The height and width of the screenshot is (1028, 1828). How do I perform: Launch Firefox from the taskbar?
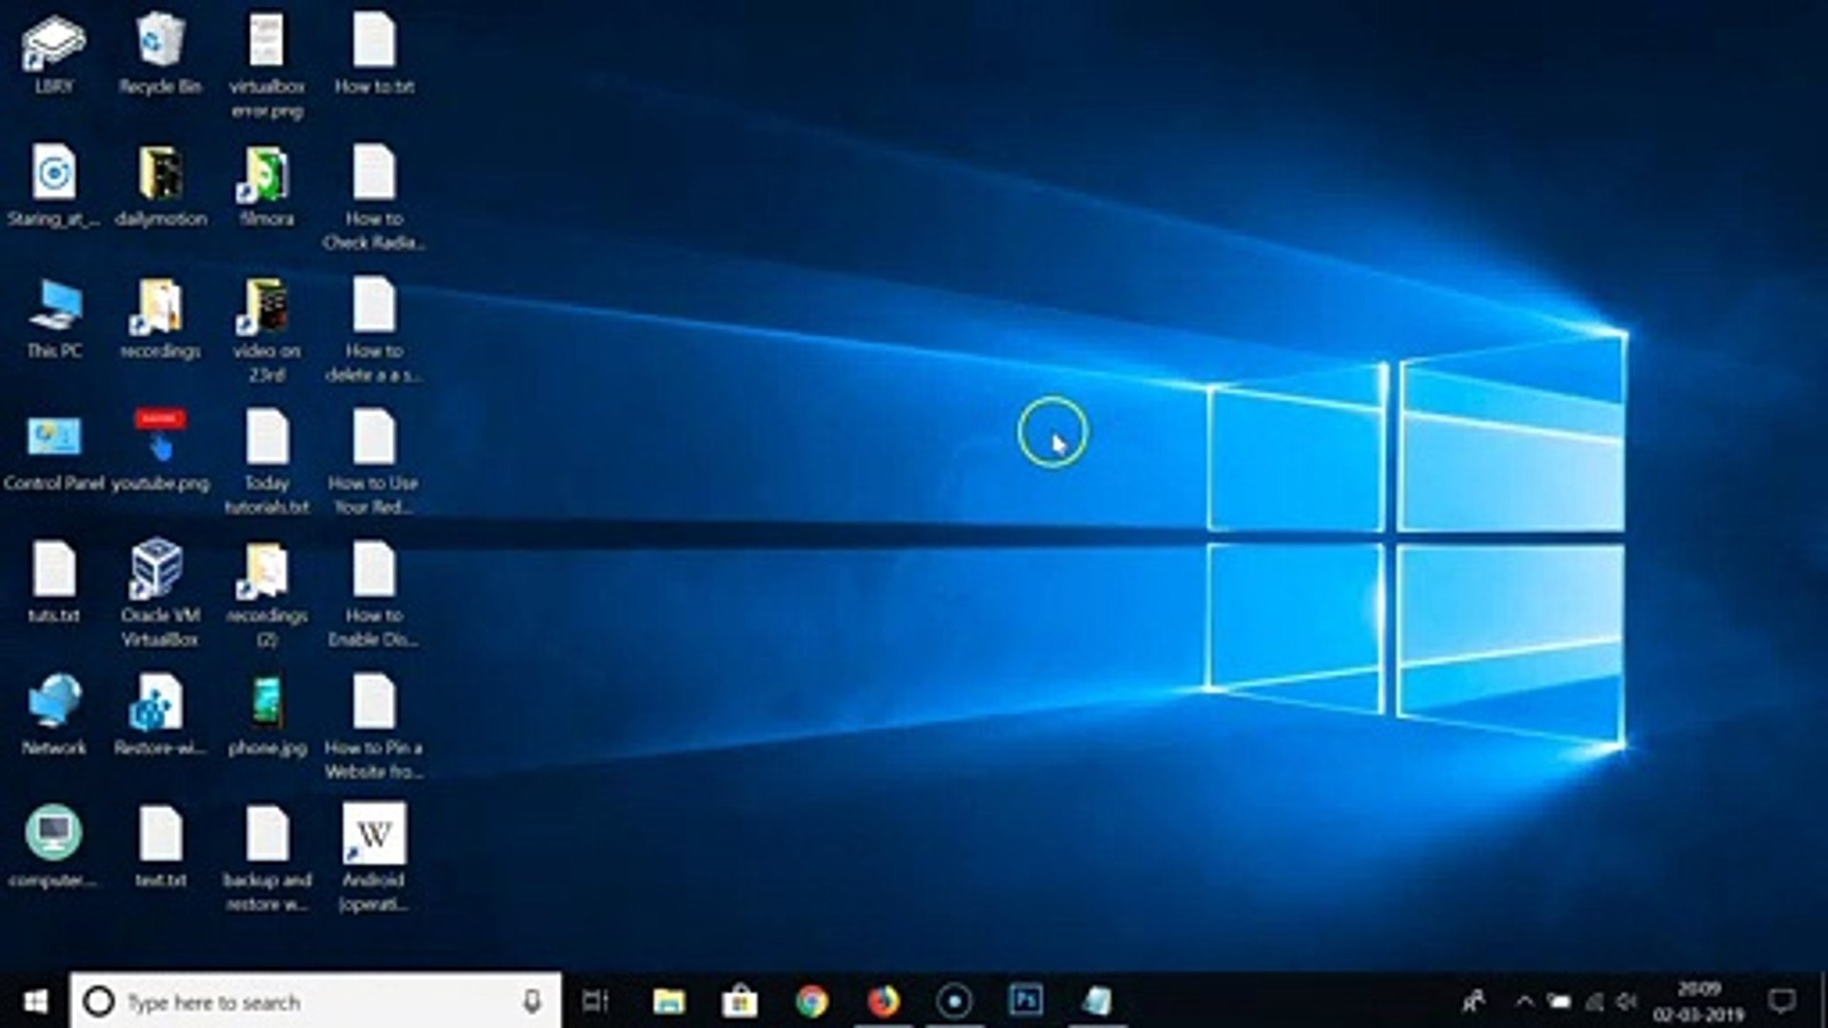pyautogui.click(x=884, y=1001)
